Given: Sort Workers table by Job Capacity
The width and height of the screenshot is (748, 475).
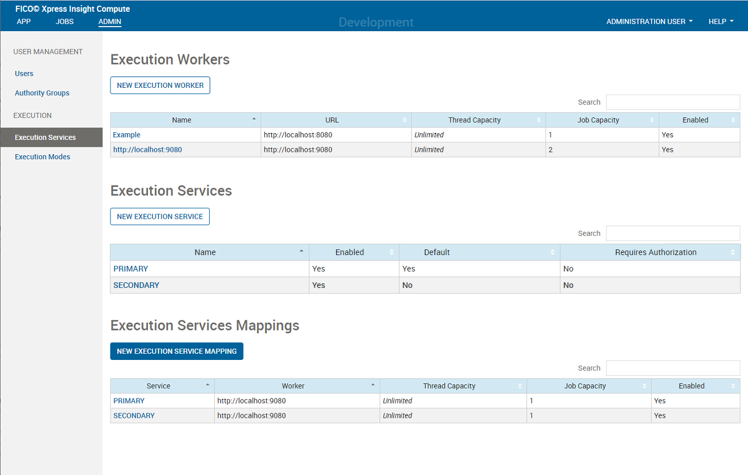Looking at the screenshot, I should (x=602, y=120).
